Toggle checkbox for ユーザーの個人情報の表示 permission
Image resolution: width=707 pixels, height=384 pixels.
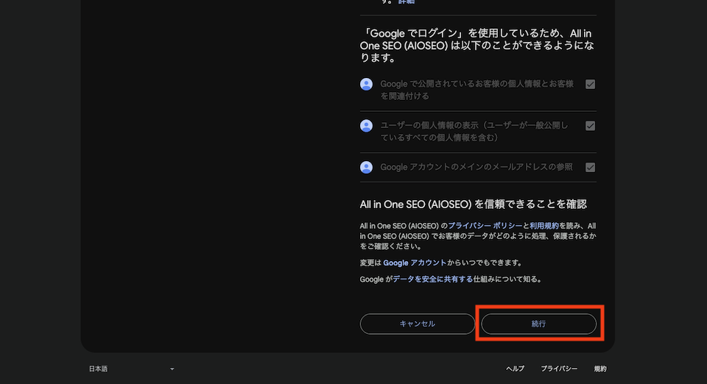(x=590, y=126)
